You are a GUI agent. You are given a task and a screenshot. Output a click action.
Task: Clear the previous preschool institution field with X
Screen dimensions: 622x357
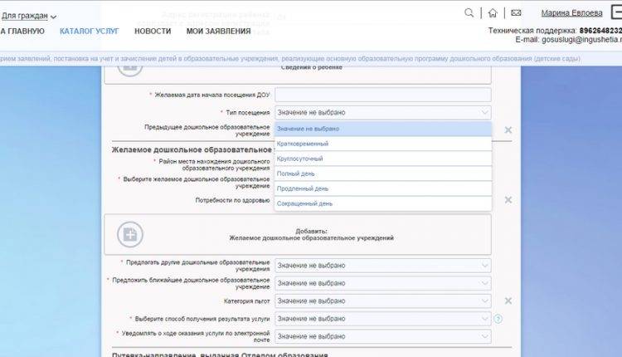(x=508, y=130)
